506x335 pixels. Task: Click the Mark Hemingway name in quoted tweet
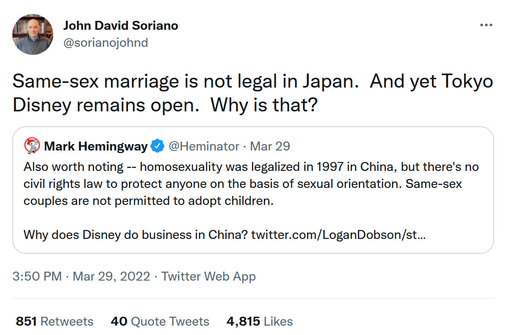96,146
